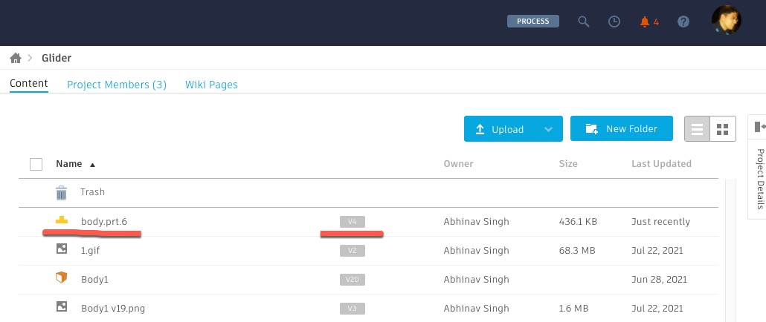The height and width of the screenshot is (322, 766).
Task: Open the body.prt.6 file
Action: coord(105,222)
